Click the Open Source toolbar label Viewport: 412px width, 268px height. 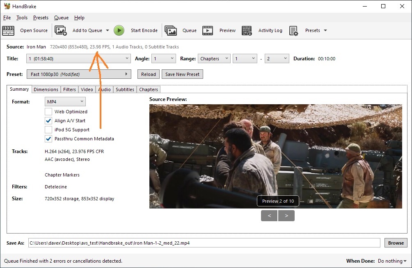[34, 30]
